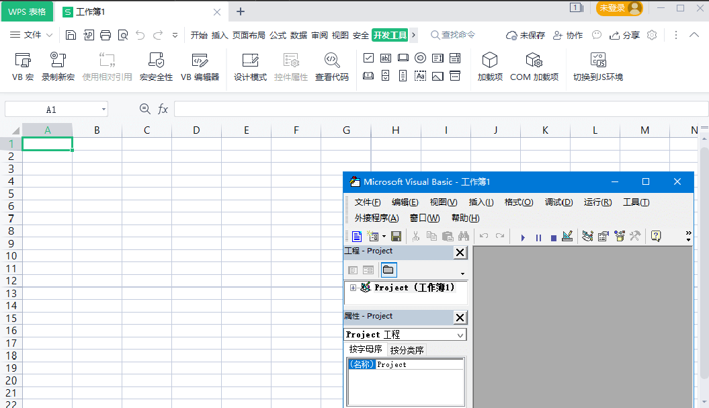Open the 页面布局 ribbon tab

(x=249, y=35)
